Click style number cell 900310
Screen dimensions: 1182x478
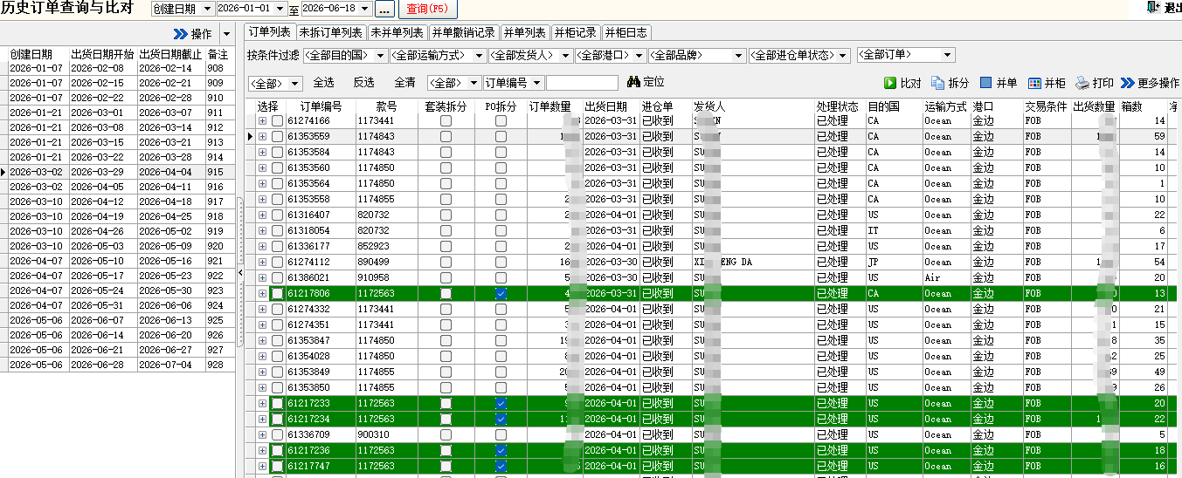pos(386,435)
